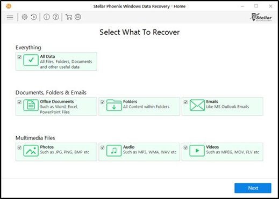Click 'Documents, Folders & Emails' heading
Image resolution: width=279 pixels, height=199 pixels.
(51, 93)
